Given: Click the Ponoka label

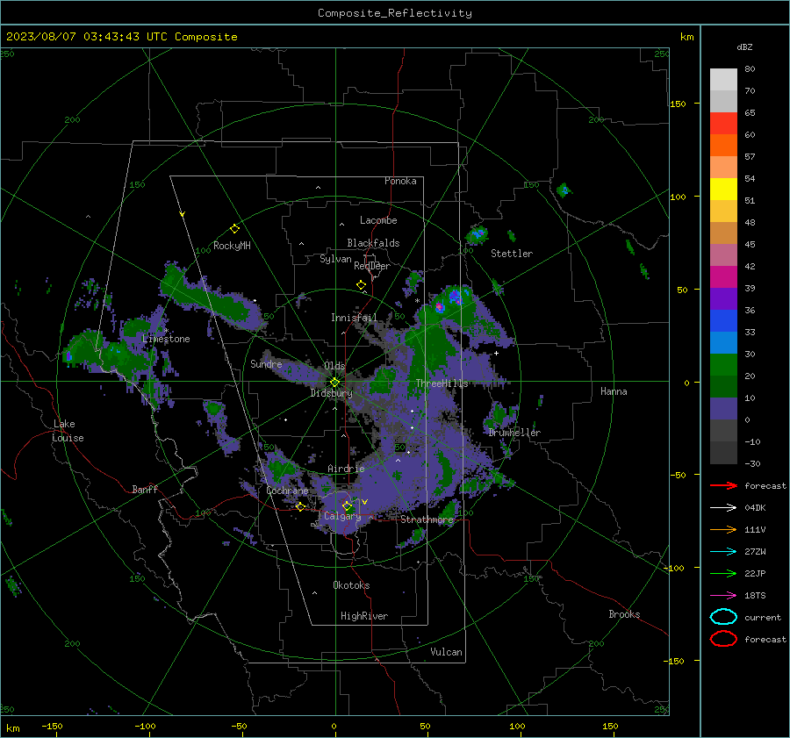Looking at the screenshot, I should pyautogui.click(x=400, y=181).
